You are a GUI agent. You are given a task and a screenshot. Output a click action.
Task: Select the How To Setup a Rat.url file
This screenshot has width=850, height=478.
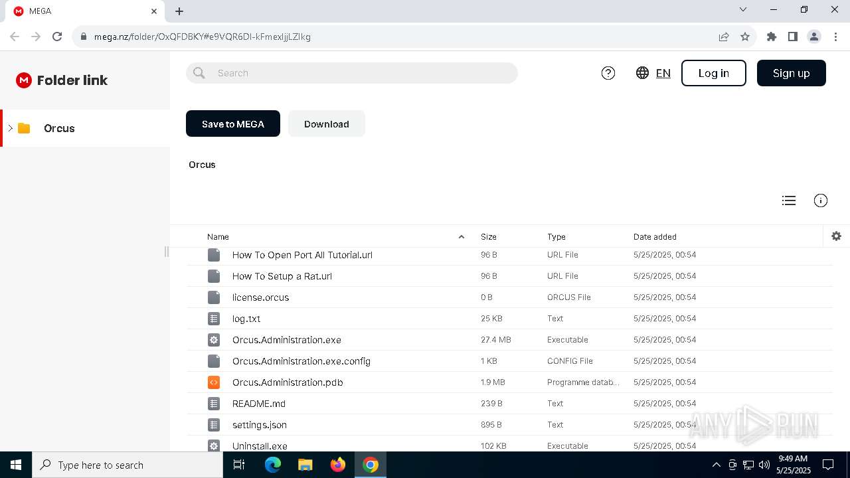(282, 276)
